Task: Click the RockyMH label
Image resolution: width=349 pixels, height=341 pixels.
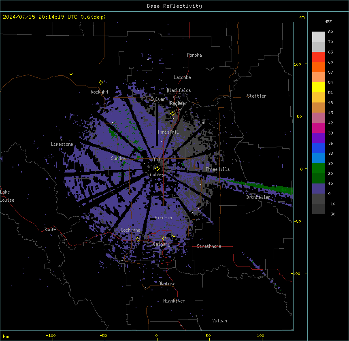Action: [99, 92]
